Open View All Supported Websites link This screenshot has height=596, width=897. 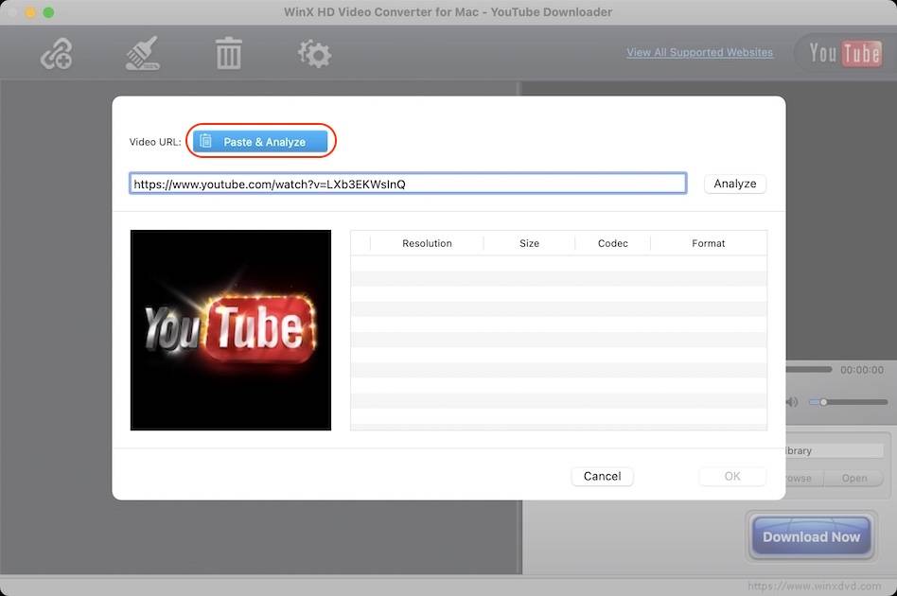pos(699,53)
